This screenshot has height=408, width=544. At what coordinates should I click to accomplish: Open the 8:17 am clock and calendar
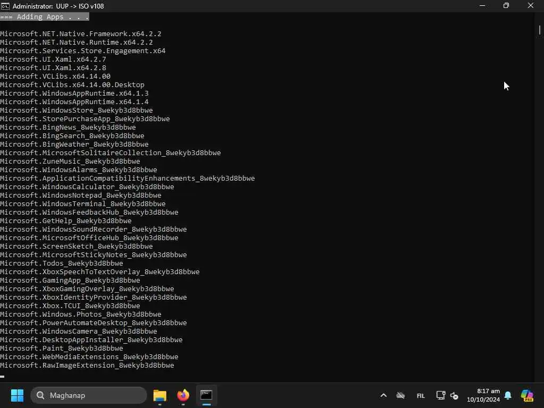[x=483, y=395]
